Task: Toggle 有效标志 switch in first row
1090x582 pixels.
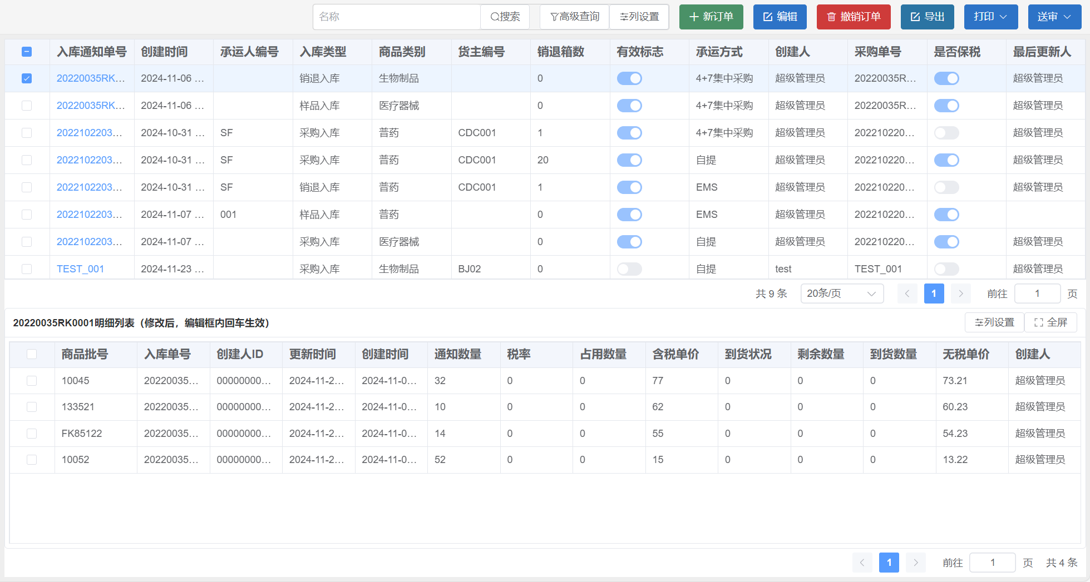Action: click(629, 78)
